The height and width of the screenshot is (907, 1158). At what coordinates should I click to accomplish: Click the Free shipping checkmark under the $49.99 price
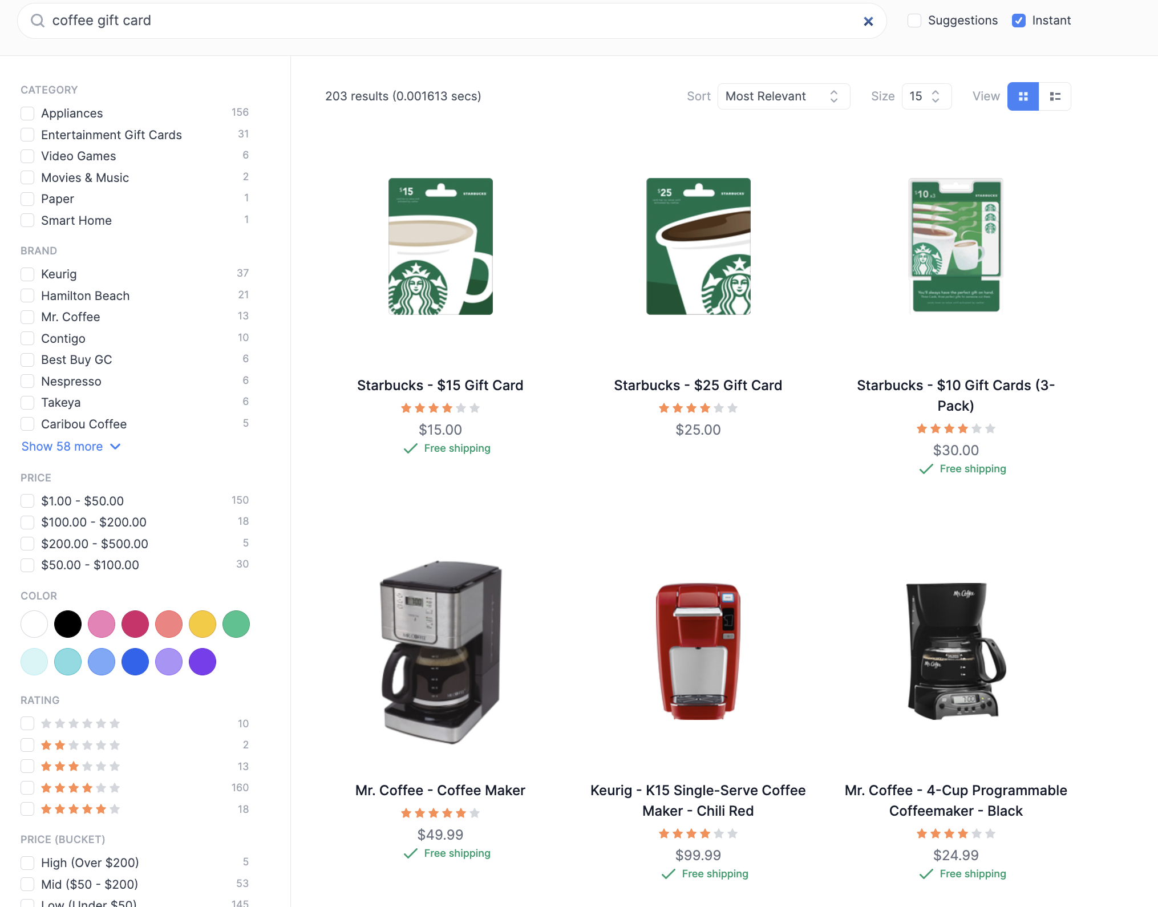[x=410, y=853]
